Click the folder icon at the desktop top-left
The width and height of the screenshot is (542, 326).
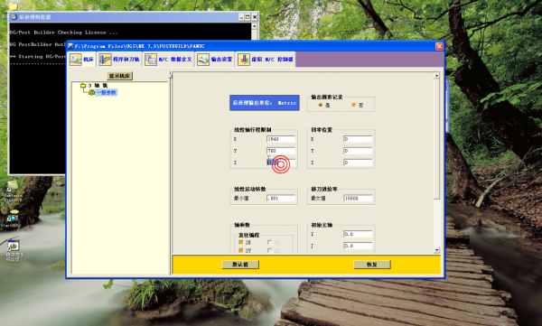(13, 6)
